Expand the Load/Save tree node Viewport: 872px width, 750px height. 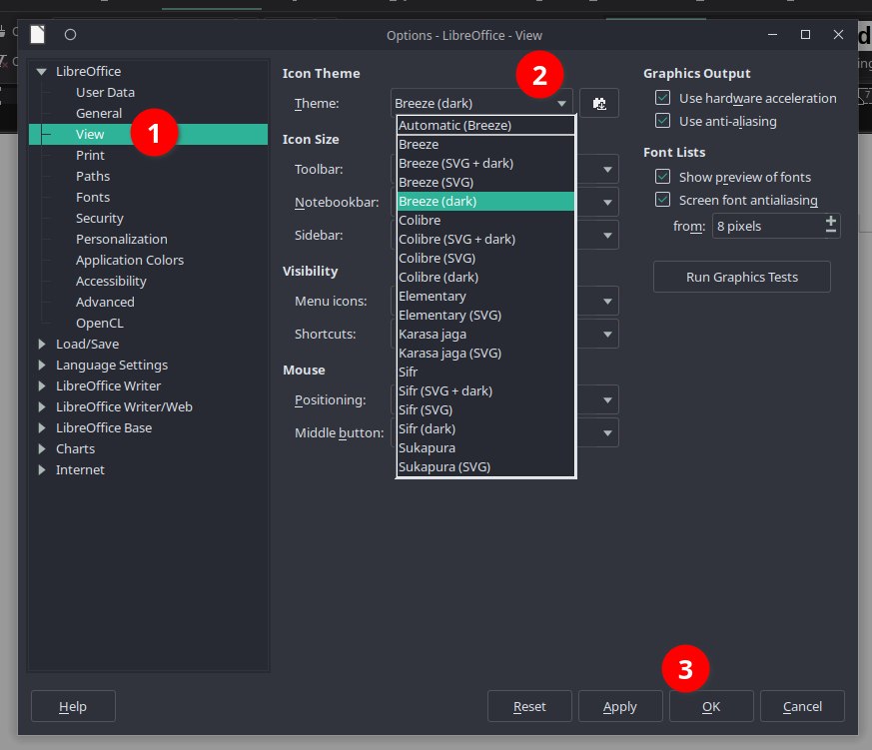click(42, 345)
